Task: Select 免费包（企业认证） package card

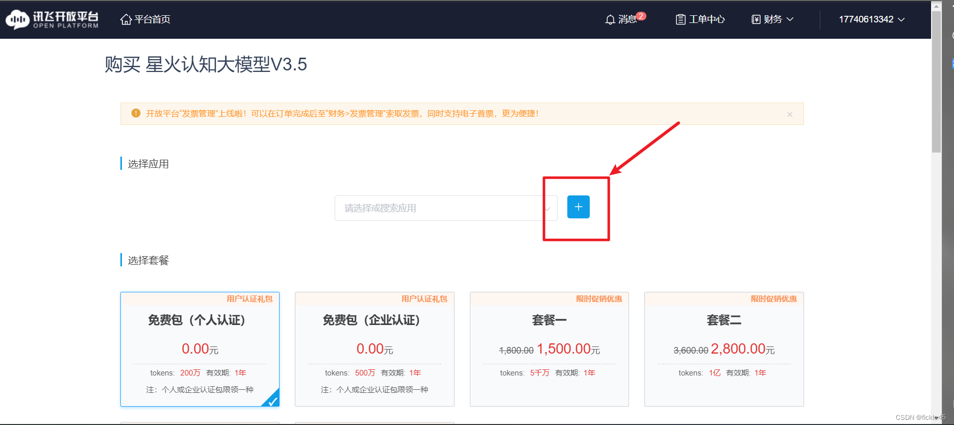Action: tap(374, 349)
